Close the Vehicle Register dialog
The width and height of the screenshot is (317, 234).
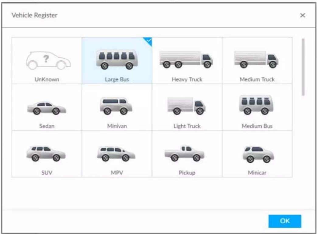(302, 15)
